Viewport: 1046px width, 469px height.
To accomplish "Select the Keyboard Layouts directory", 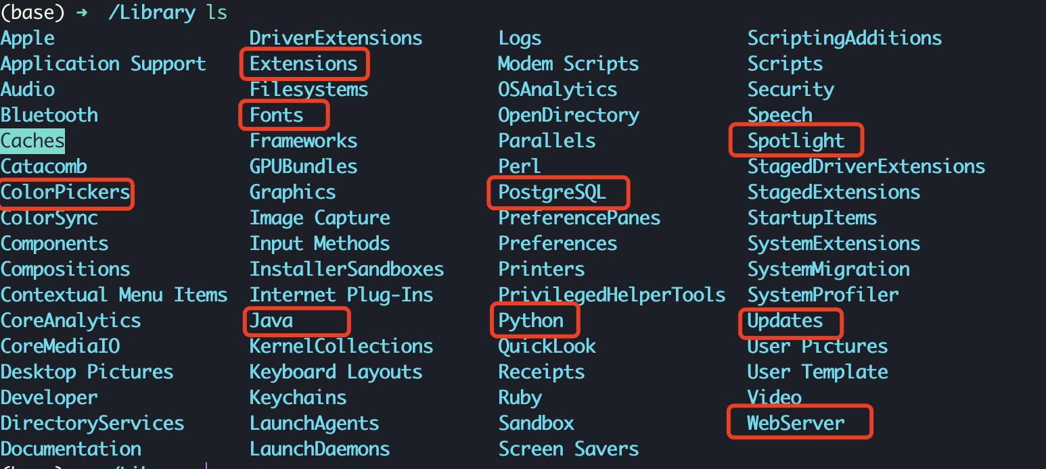I will pyautogui.click(x=336, y=372).
